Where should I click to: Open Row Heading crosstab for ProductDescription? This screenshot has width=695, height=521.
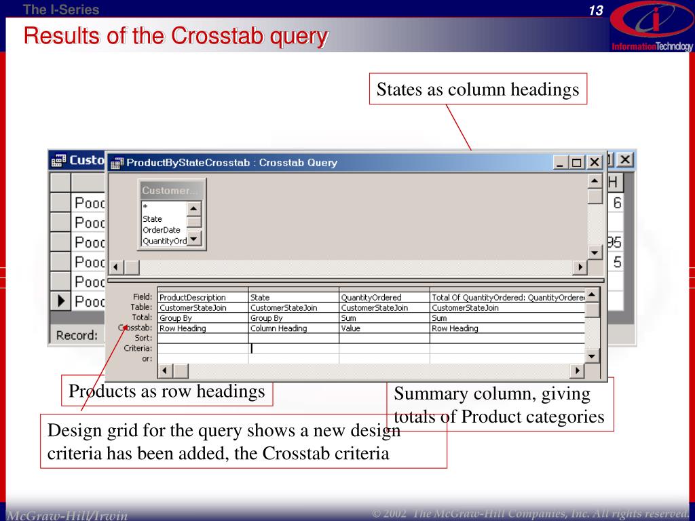tap(203, 328)
